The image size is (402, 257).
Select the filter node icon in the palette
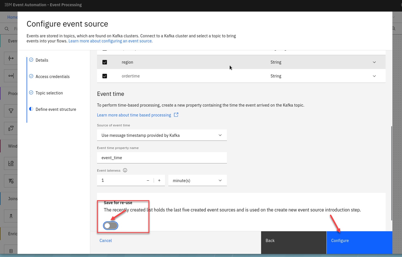[x=11, y=111]
